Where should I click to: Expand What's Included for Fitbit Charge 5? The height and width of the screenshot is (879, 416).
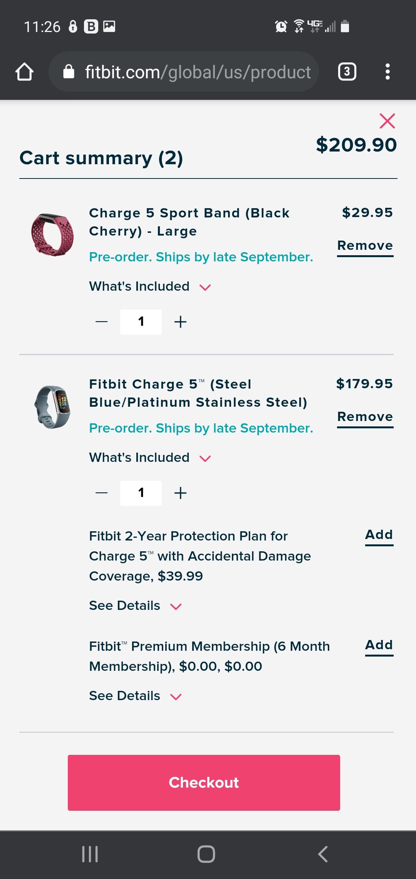coord(150,458)
